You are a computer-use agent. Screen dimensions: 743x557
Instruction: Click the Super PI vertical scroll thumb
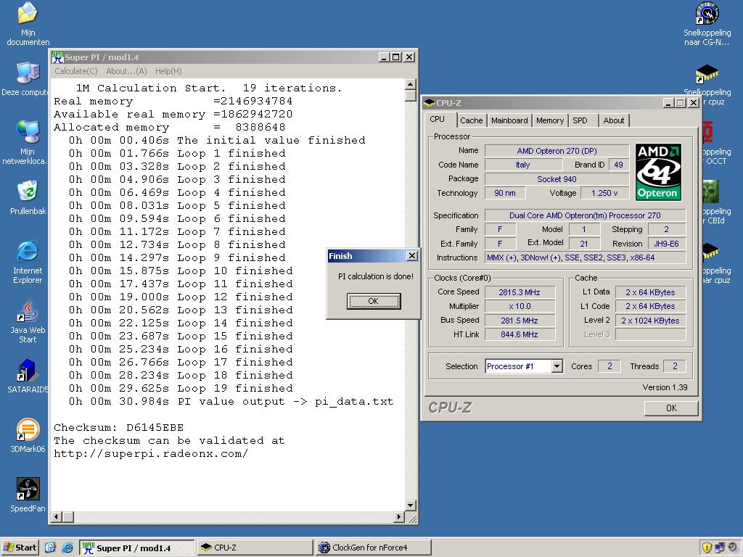(411, 95)
